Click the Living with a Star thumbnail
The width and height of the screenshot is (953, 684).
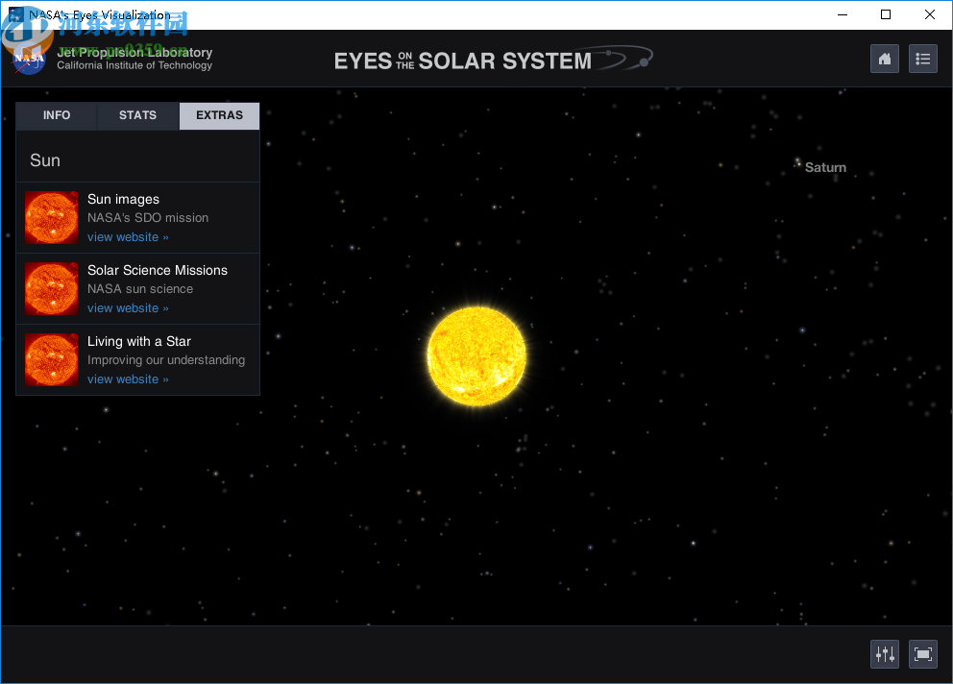51,359
